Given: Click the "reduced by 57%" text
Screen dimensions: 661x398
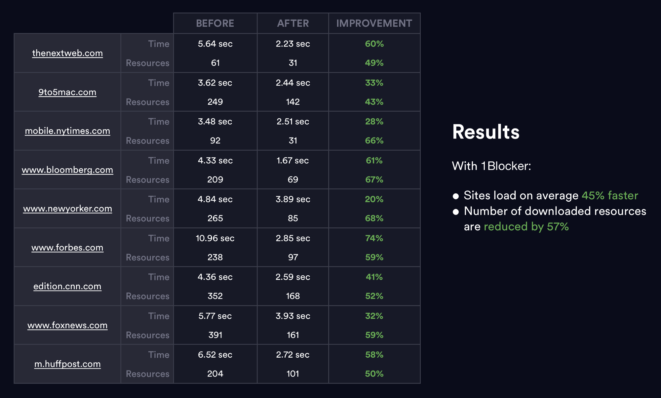Looking at the screenshot, I should click(526, 227).
